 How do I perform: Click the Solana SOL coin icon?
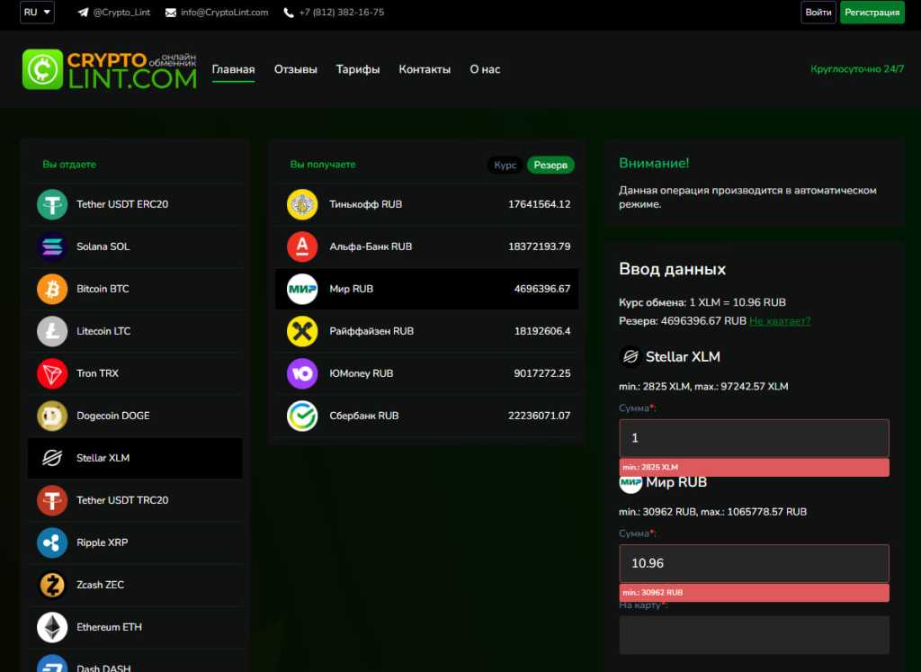[52, 246]
